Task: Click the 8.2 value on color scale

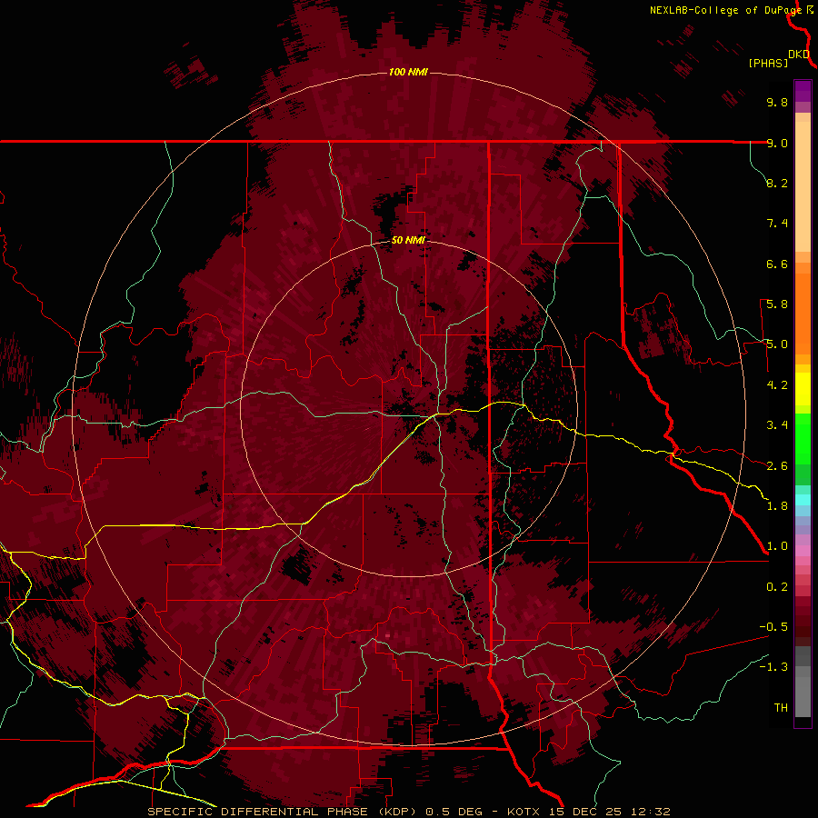Action: click(777, 183)
